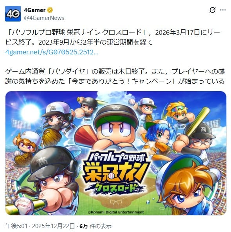
Task: Follow the 4gamer.net/s/G070525 article link
Action: pyautogui.click(x=52, y=52)
